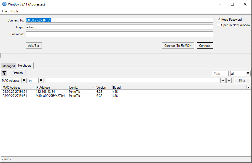252x163 pixels.
Task: Click the '2 items' status bar text
Action: click(x=6, y=159)
